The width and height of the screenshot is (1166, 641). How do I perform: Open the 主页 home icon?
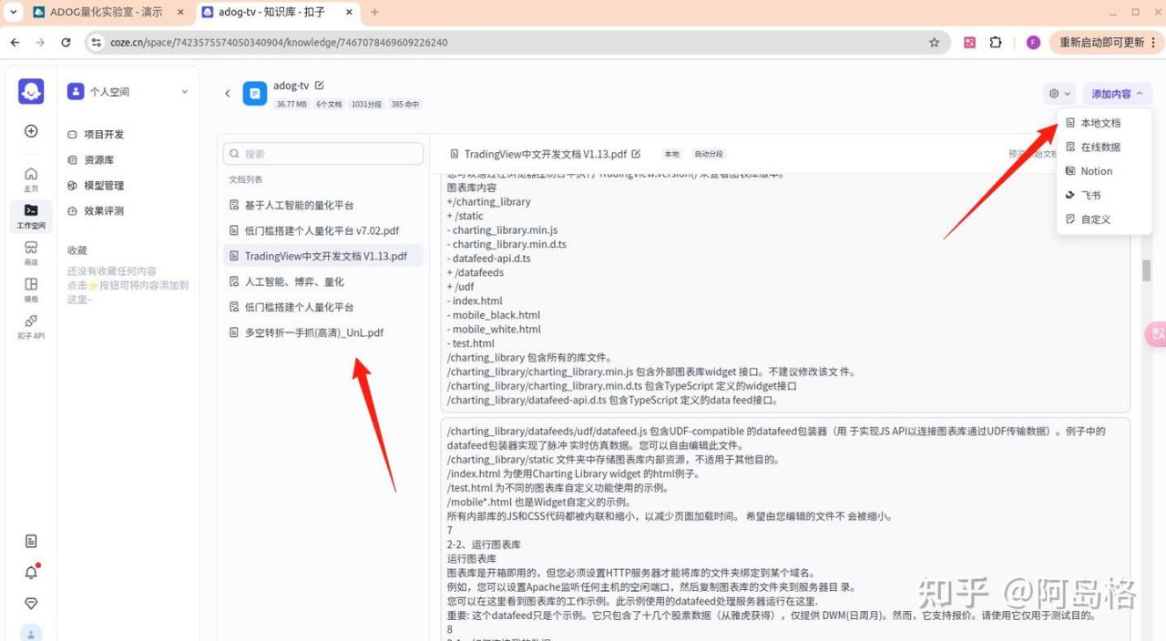31,178
